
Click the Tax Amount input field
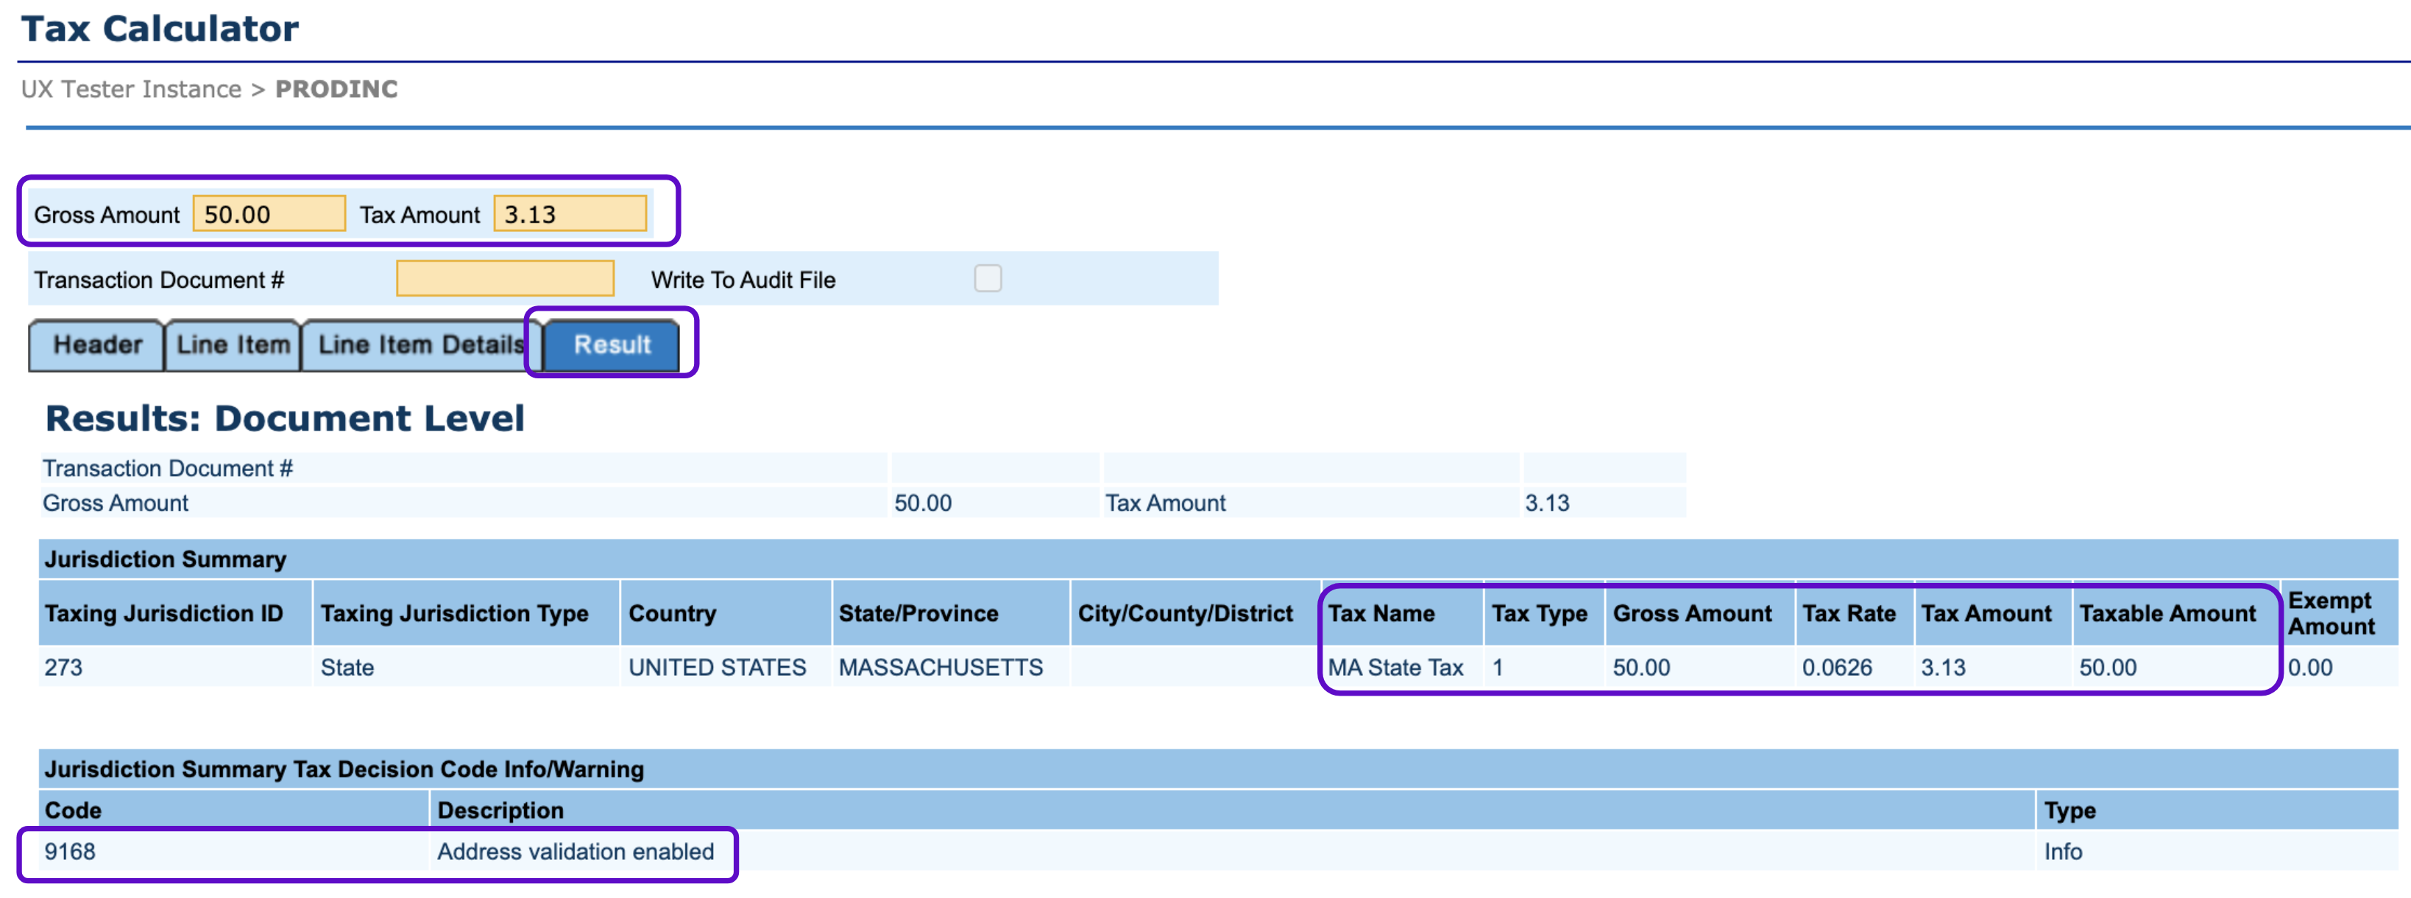tap(570, 214)
